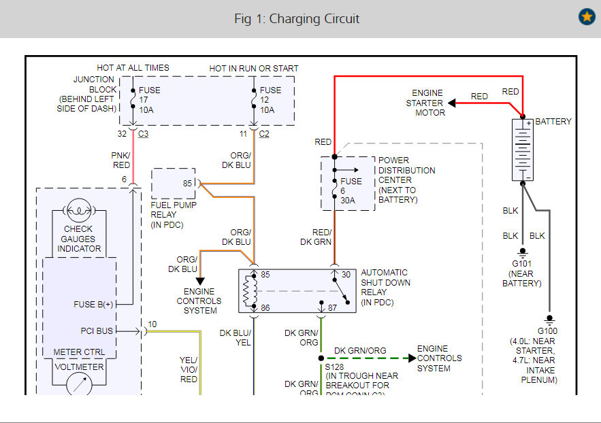The image size is (601, 423).
Task: Click the 'BATTERY' label near battery symbol
Action: [x=553, y=121]
